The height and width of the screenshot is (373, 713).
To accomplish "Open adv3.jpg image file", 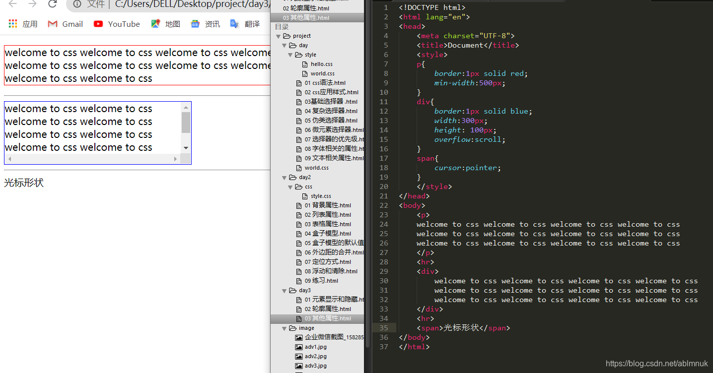I will (316, 366).
